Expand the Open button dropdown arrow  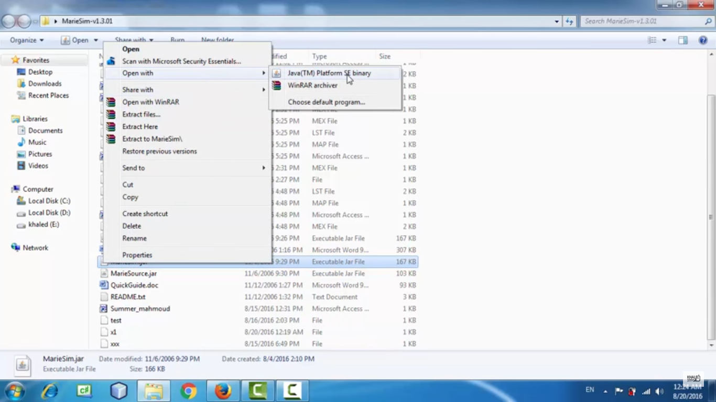pyautogui.click(x=95, y=40)
